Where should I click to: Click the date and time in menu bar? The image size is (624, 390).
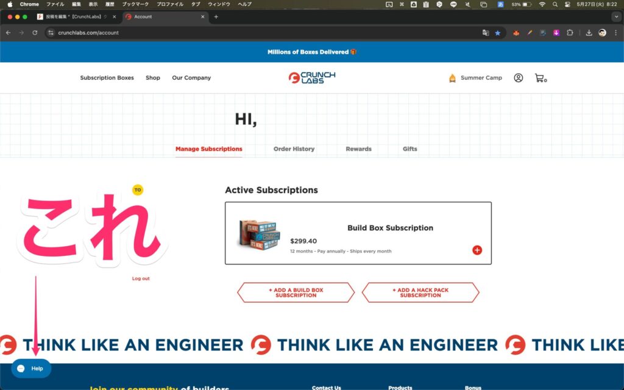[x=597, y=4]
